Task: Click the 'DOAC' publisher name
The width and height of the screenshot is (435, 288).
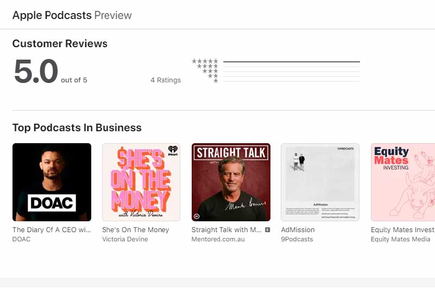Action: [x=21, y=239]
